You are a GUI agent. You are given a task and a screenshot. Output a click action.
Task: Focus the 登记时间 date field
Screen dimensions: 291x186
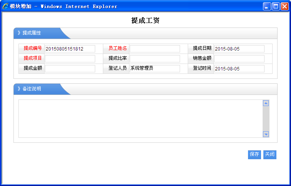click(239, 69)
